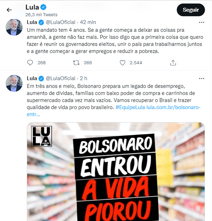Viewport: 212px width, 221px height.
Task: Retweet the tweet about the 4-year mandate
Action: click(x=76, y=63)
